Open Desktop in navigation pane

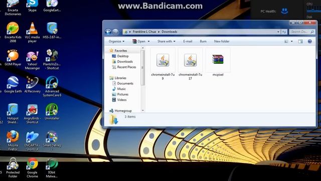(x=123, y=56)
